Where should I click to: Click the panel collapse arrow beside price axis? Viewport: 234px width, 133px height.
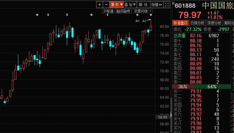(171, 115)
